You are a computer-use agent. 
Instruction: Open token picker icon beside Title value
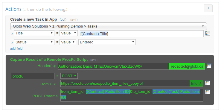tap(208, 33)
